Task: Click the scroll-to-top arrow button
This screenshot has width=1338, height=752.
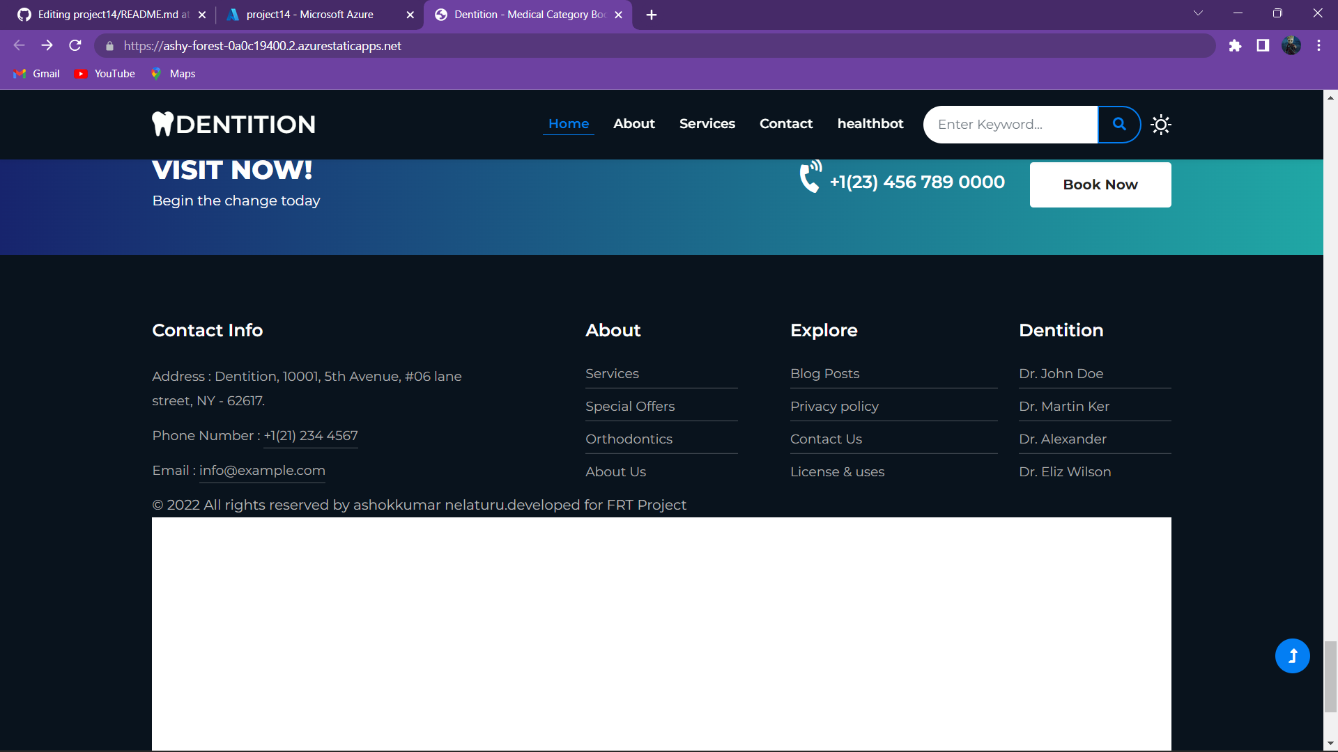Action: coord(1292,656)
